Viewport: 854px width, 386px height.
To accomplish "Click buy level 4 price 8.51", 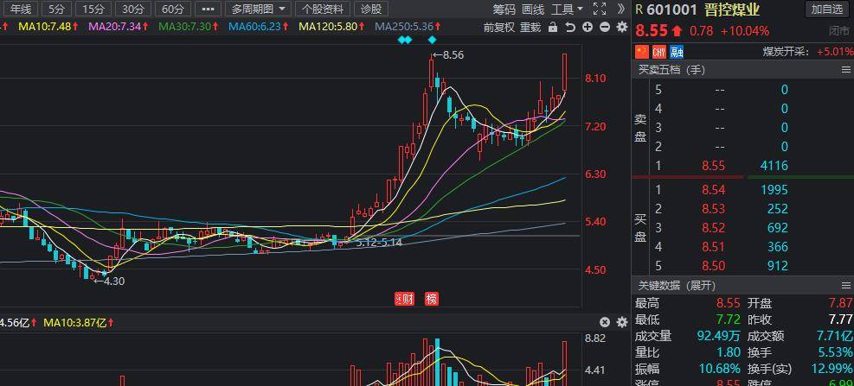I will pyautogui.click(x=714, y=247).
